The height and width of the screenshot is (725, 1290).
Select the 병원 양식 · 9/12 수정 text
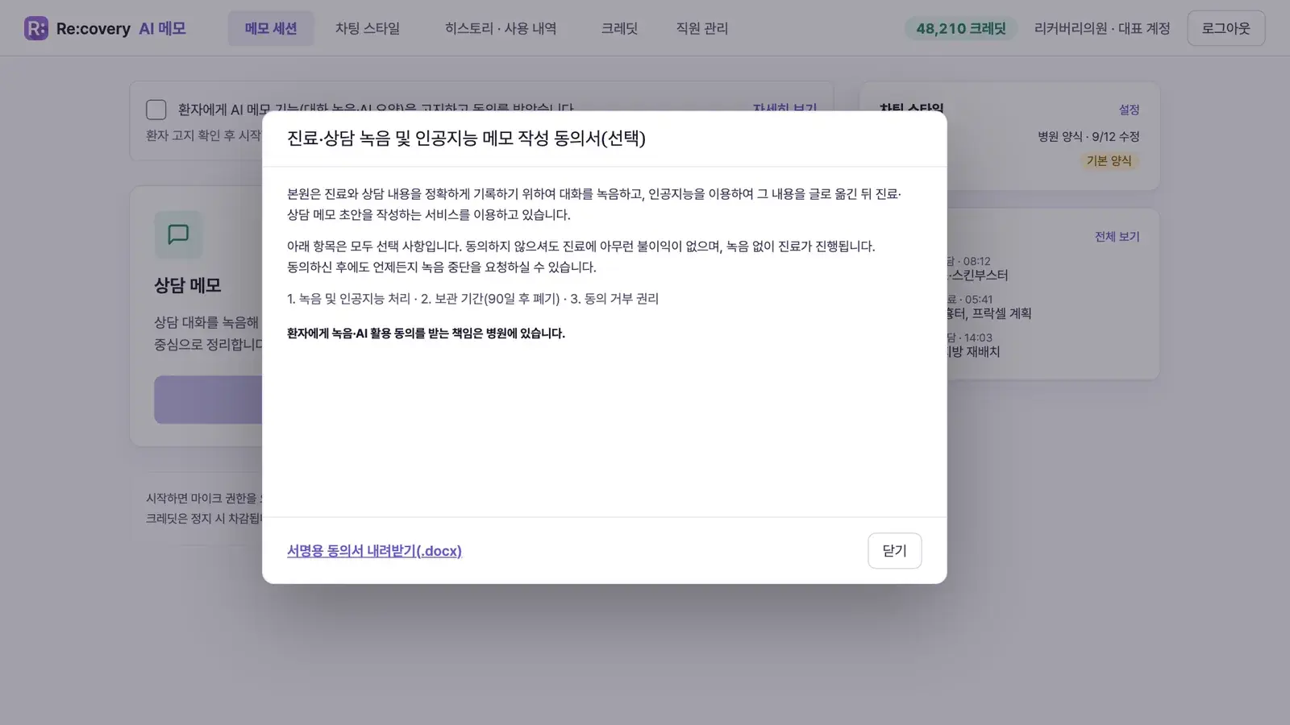(x=1088, y=136)
